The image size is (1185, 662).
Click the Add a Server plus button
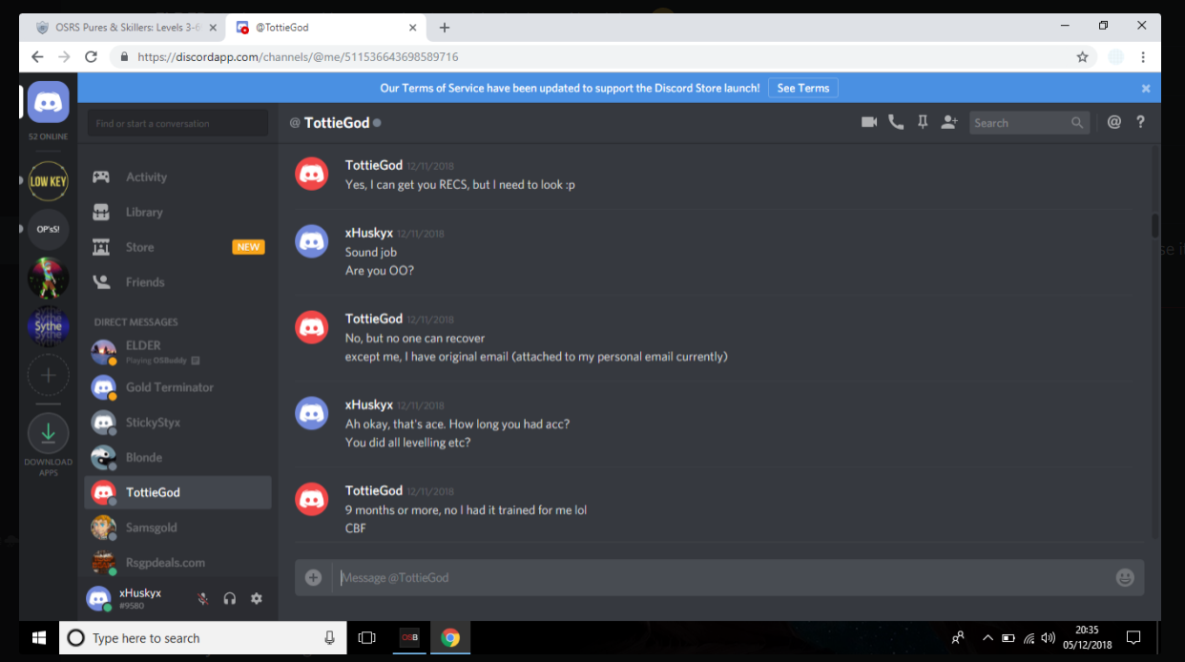pyautogui.click(x=48, y=376)
